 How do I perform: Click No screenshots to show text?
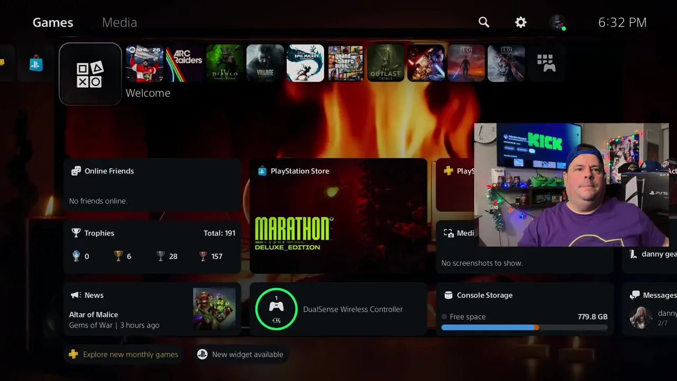(x=482, y=263)
